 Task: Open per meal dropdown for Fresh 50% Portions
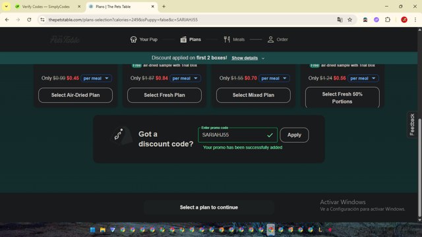click(x=363, y=78)
